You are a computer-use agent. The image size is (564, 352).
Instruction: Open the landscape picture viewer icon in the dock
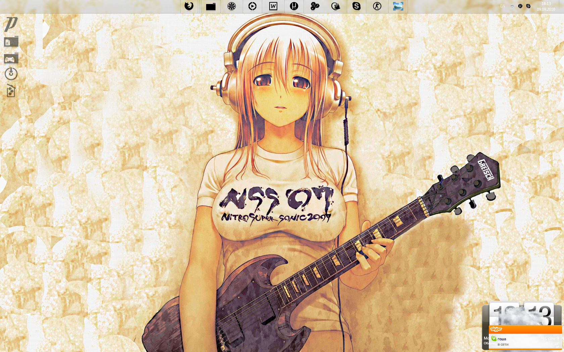[398, 6]
